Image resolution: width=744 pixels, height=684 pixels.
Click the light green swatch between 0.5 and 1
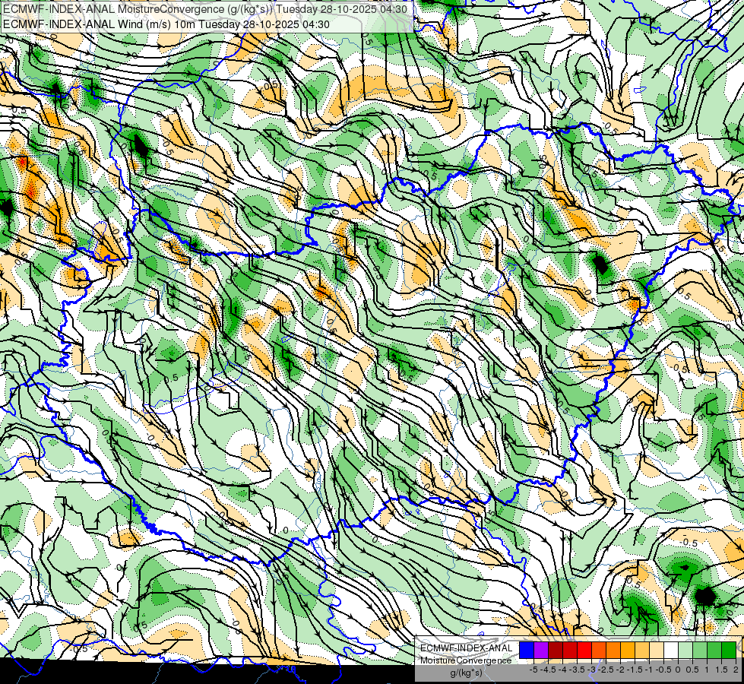pyautogui.click(x=700, y=650)
